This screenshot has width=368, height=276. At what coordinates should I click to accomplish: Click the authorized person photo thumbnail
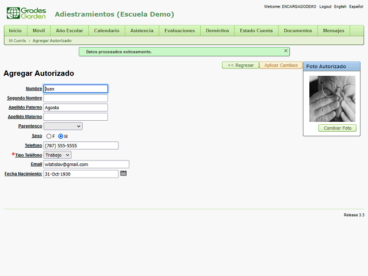tap(332, 99)
